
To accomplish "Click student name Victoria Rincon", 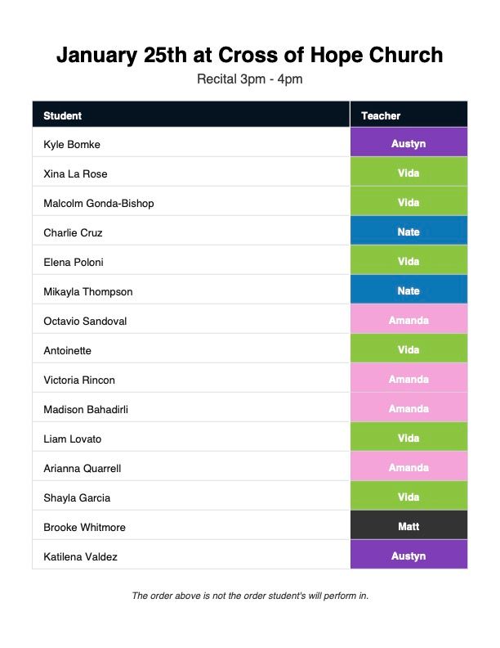I will tap(79, 380).
